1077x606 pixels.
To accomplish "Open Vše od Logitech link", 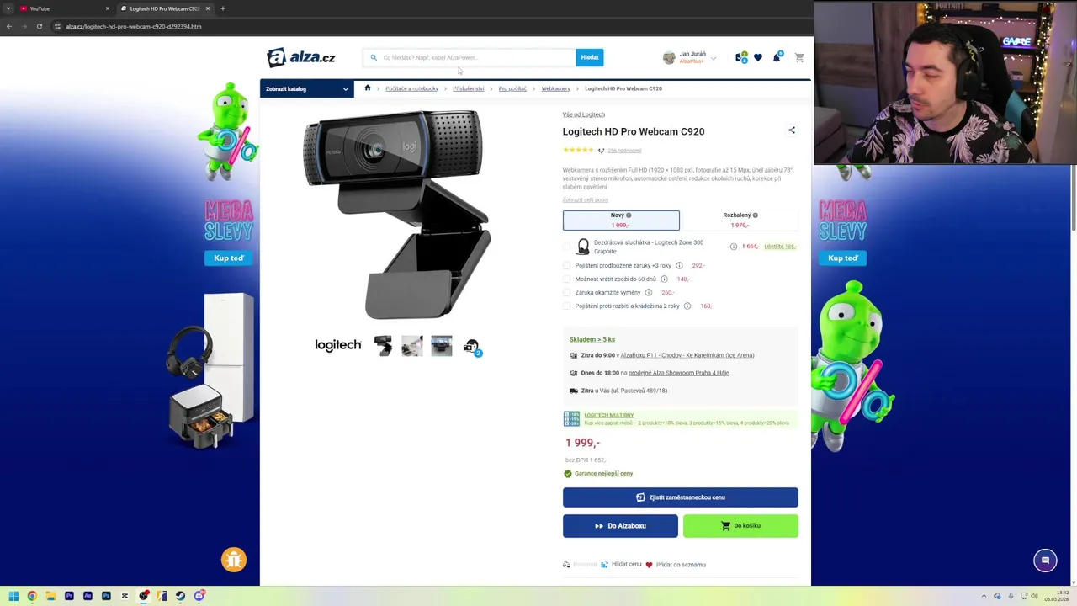I will [584, 114].
